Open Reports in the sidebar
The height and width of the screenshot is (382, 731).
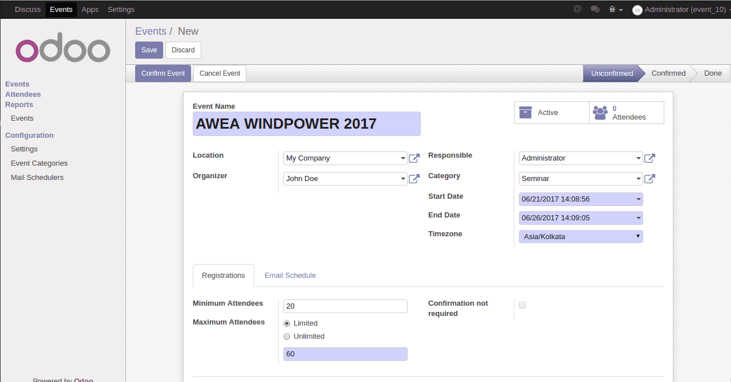pos(19,105)
